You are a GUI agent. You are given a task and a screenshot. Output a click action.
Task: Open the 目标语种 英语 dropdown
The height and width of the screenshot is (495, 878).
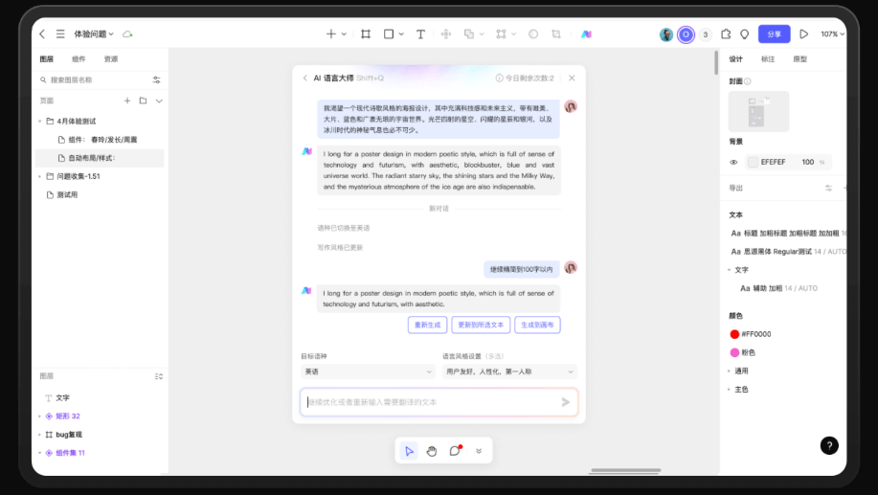click(x=368, y=371)
